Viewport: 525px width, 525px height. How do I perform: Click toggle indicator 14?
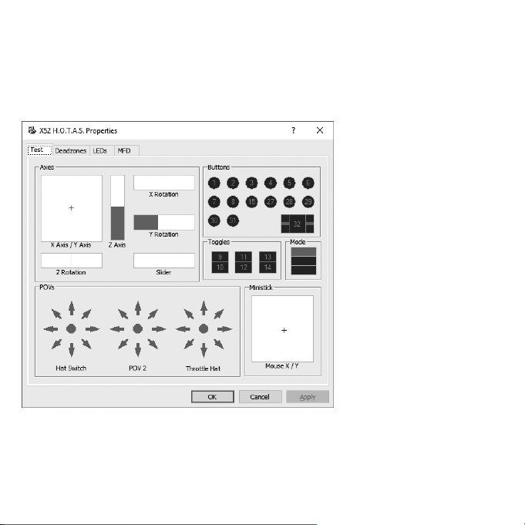(268, 268)
